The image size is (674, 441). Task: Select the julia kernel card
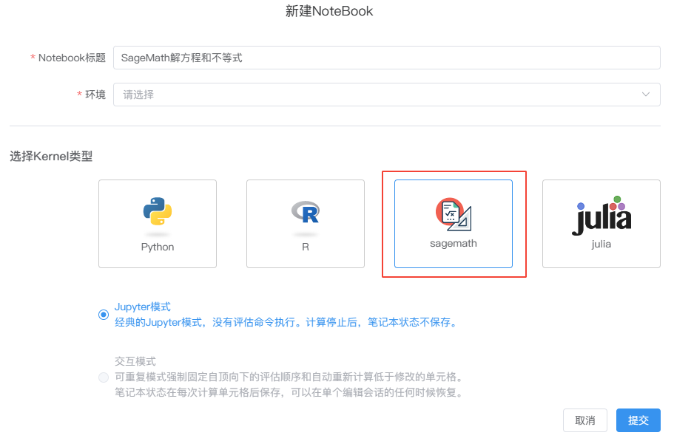pyautogui.click(x=601, y=224)
